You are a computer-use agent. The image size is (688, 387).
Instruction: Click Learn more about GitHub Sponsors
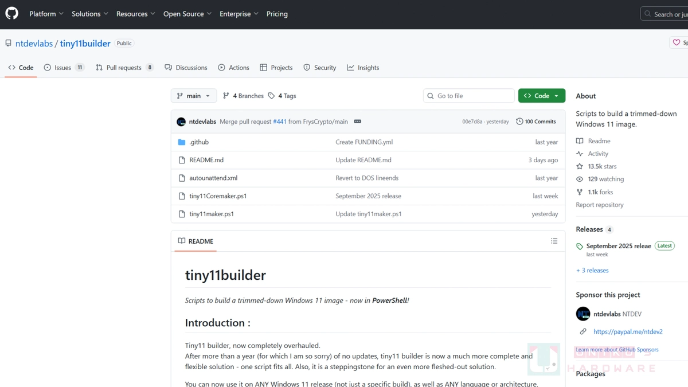pos(617,349)
